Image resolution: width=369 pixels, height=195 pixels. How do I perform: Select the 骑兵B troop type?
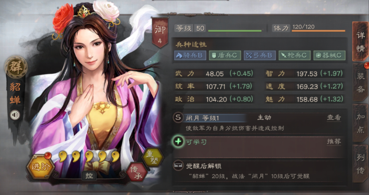coord(190,55)
